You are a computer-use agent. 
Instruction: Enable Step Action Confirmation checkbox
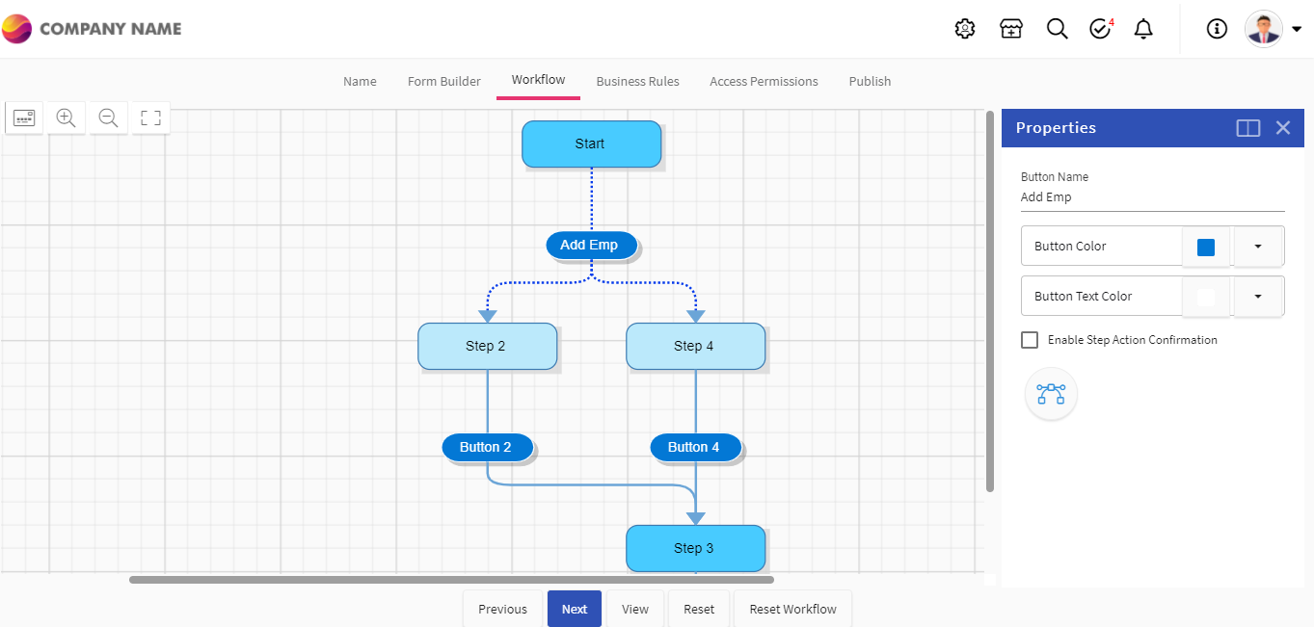point(1030,340)
